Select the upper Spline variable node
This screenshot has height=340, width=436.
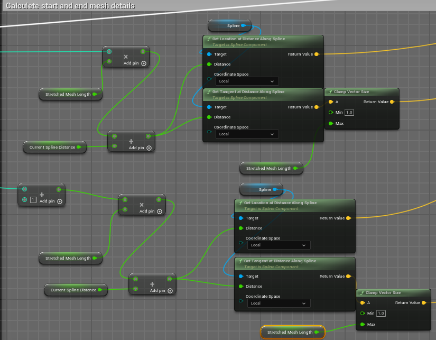(230, 25)
